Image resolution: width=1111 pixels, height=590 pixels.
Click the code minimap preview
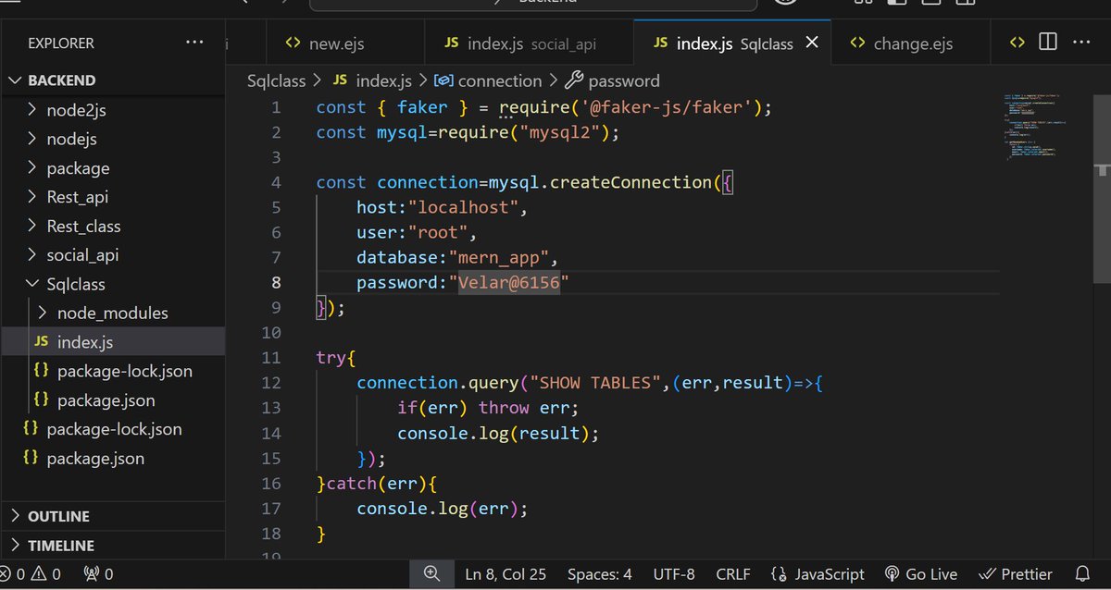[1038, 128]
